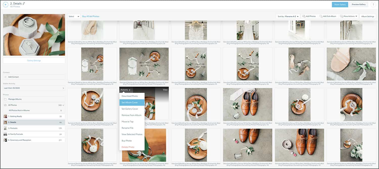Click the pencil edit icon beside the album title
This screenshot has width=379, height=169.
point(23,3)
